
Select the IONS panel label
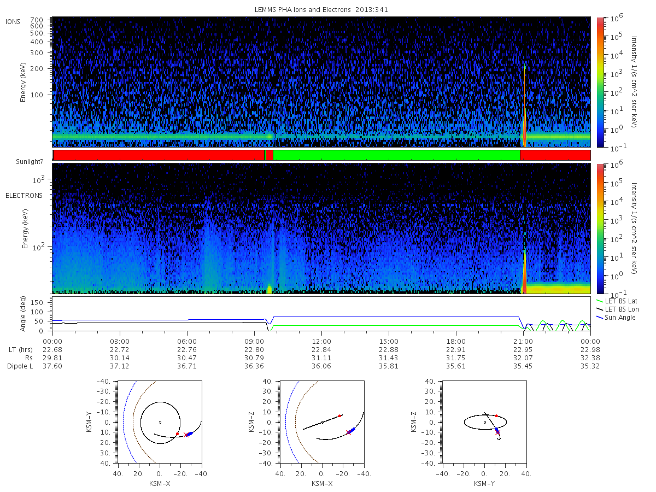point(13,21)
